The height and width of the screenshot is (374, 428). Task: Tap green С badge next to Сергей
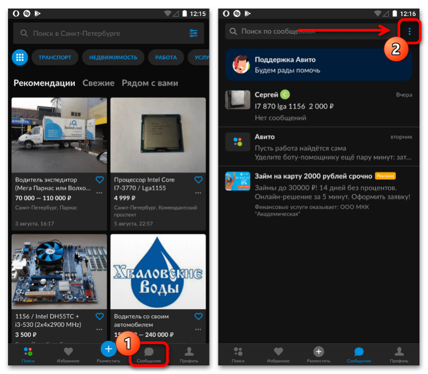[285, 95]
